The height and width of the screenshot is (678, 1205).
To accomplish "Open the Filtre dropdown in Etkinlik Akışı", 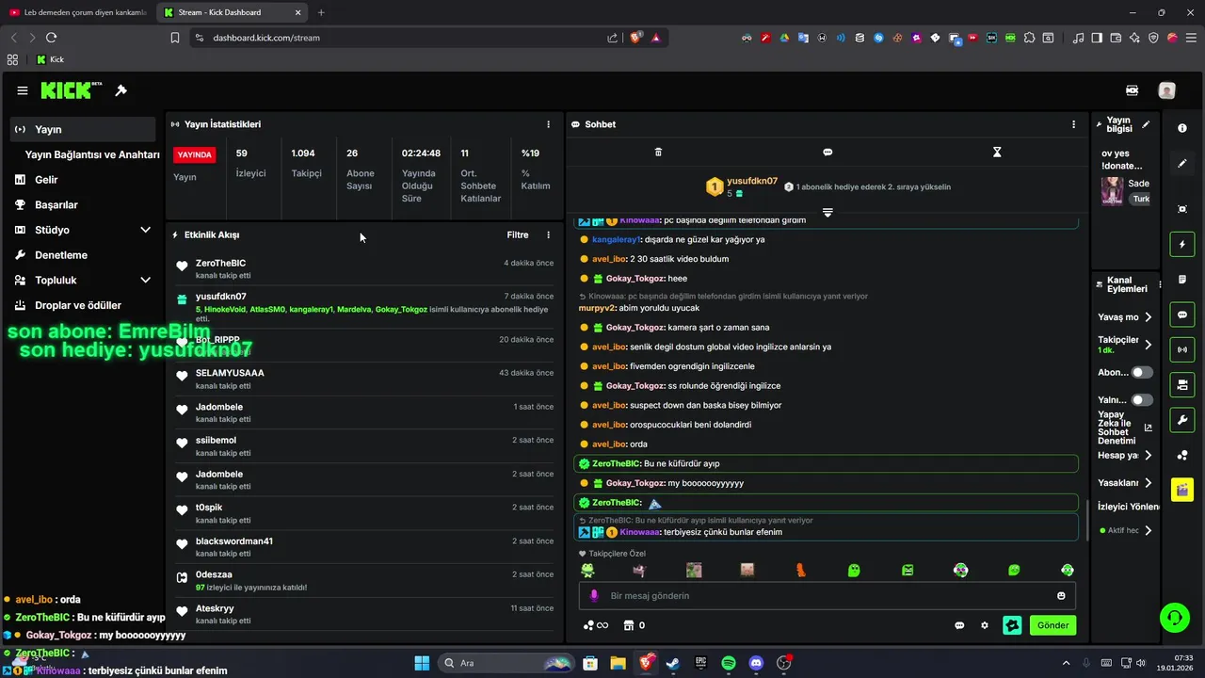I will [x=518, y=234].
